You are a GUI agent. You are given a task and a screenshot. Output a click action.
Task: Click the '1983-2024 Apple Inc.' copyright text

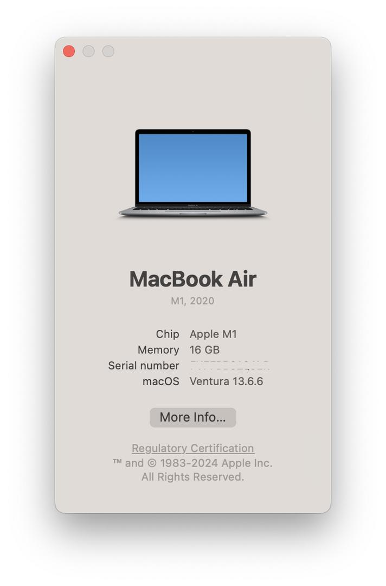click(216, 463)
